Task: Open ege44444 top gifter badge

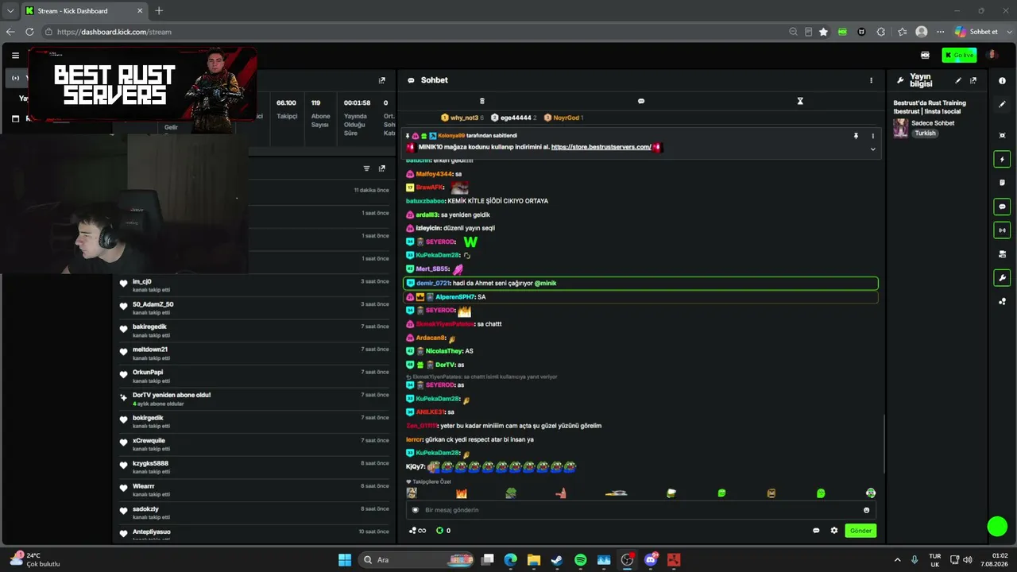Action: point(513,118)
